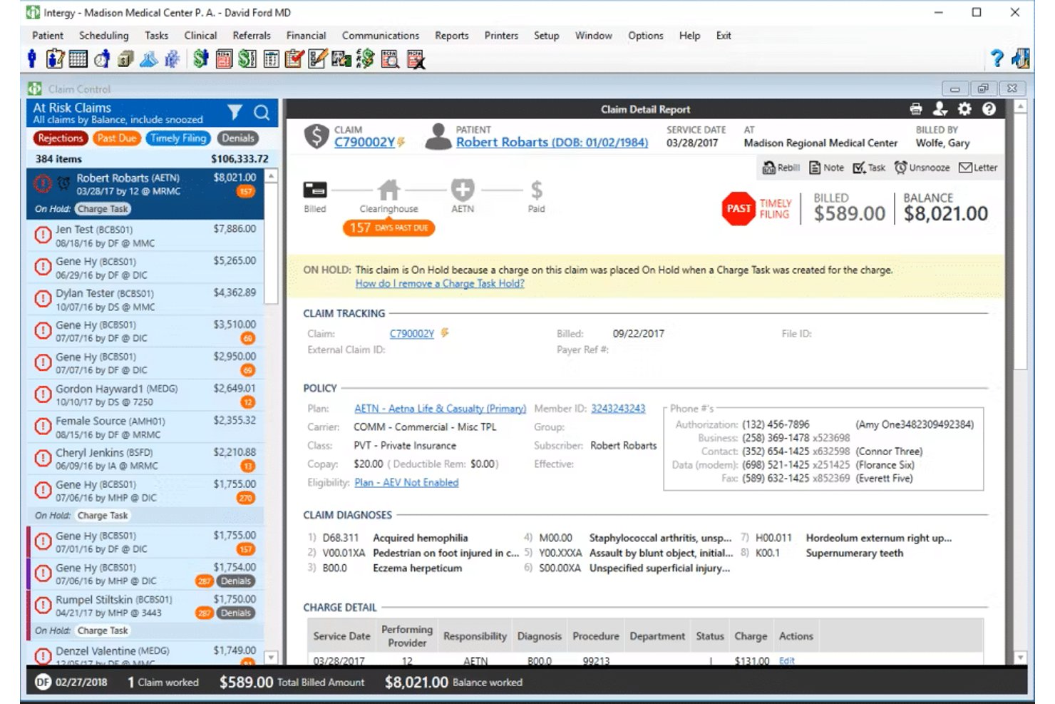Add a Note to the claim
Screen dimensions: 1055x704
(827, 168)
